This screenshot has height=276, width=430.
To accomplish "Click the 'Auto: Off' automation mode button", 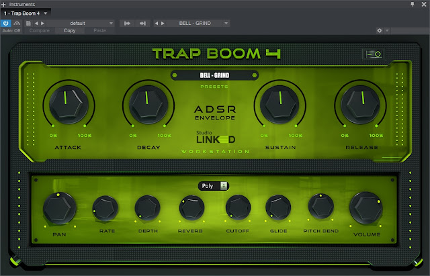I will tap(11, 31).
